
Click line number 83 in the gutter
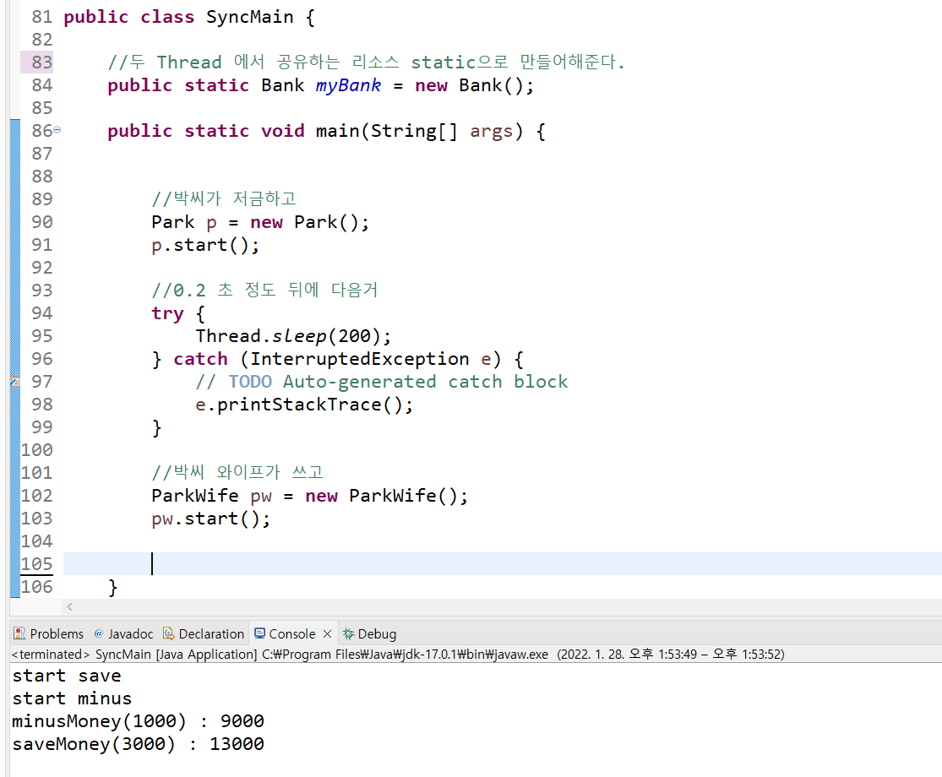42,62
